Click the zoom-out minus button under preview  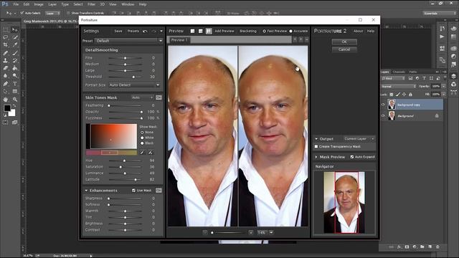(x=205, y=232)
